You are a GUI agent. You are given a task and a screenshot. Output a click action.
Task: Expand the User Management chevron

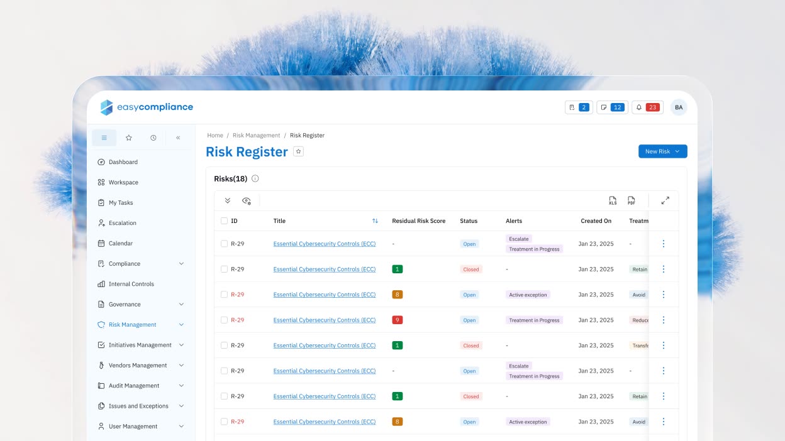point(182,427)
